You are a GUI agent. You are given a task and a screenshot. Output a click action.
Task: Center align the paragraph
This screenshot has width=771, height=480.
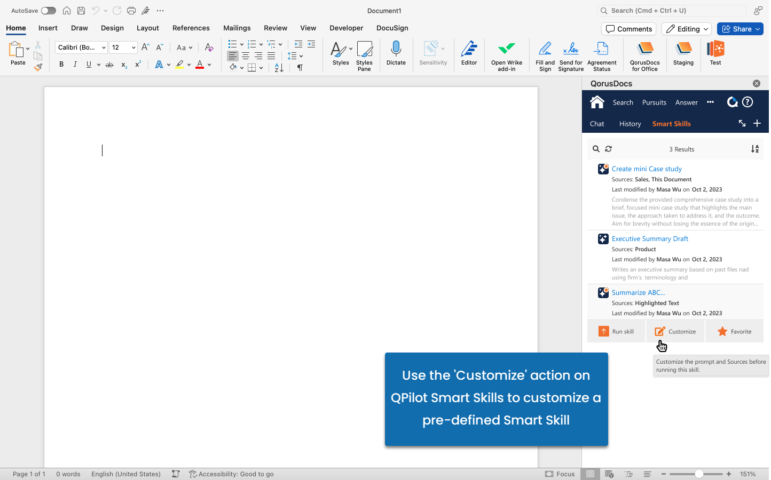[246, 56]
